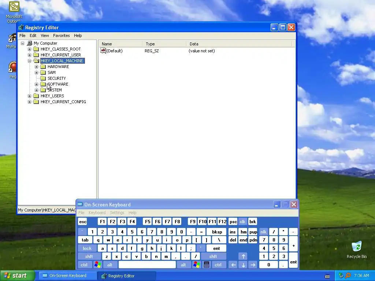Click the Data column header

(x=239, y=44)
